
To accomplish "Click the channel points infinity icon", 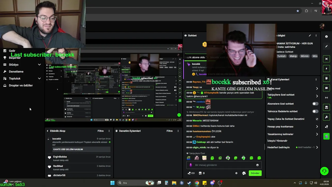I will click(191, 173).
